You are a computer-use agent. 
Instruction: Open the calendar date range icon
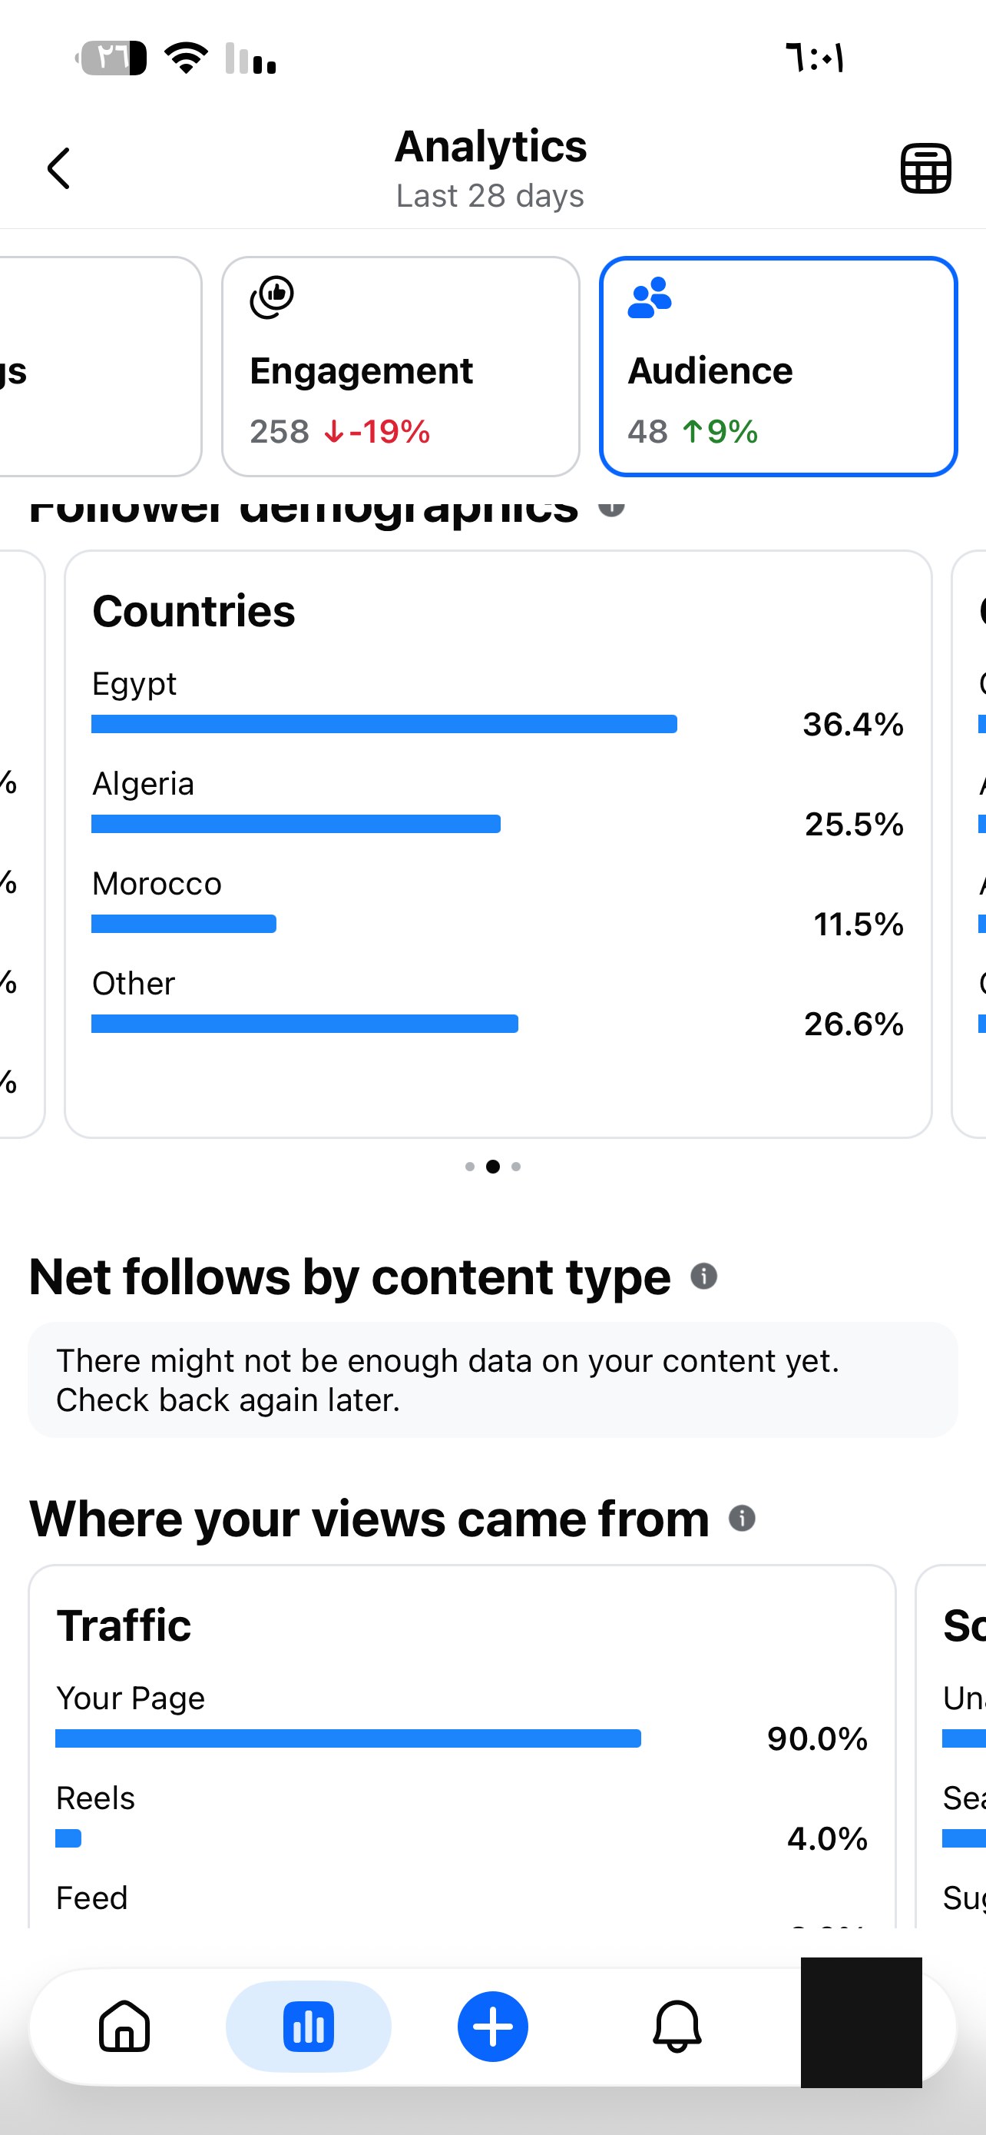coord(925,168)
